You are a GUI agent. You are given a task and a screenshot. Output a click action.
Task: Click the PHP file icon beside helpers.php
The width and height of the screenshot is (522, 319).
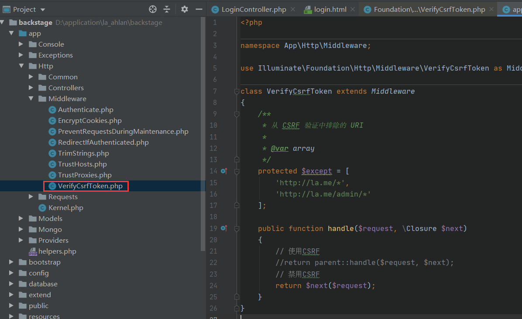(x=34, y=251)
